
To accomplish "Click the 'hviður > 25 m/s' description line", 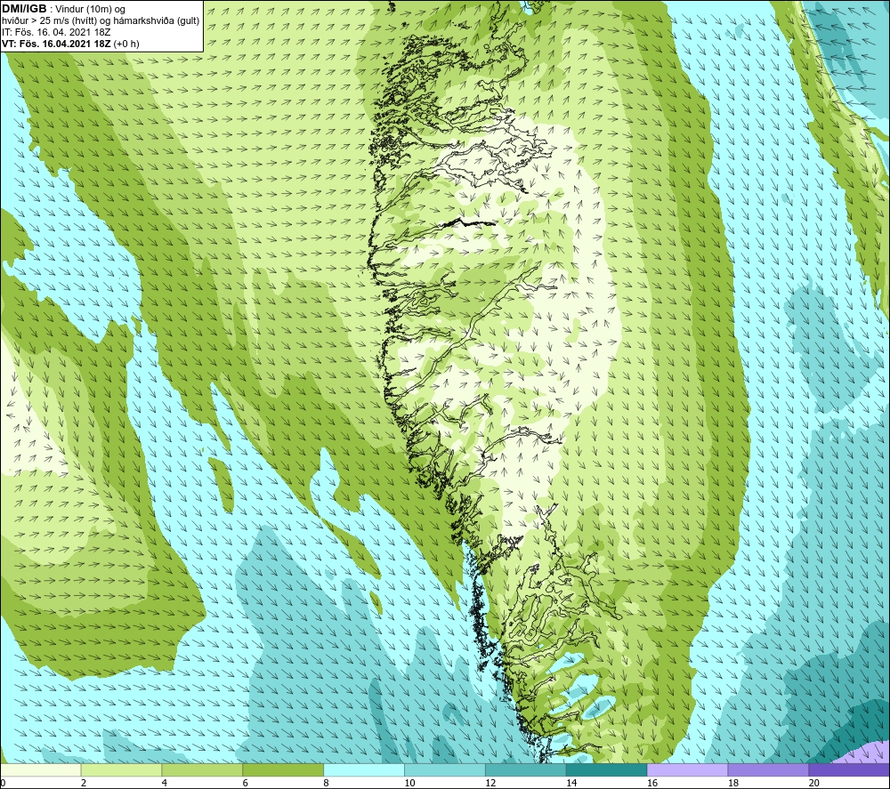I will click(x=101, y=21).
